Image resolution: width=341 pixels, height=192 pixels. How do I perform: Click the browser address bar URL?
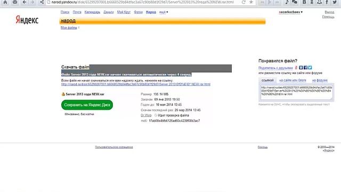pyautogui.click(x=143, y=2)
